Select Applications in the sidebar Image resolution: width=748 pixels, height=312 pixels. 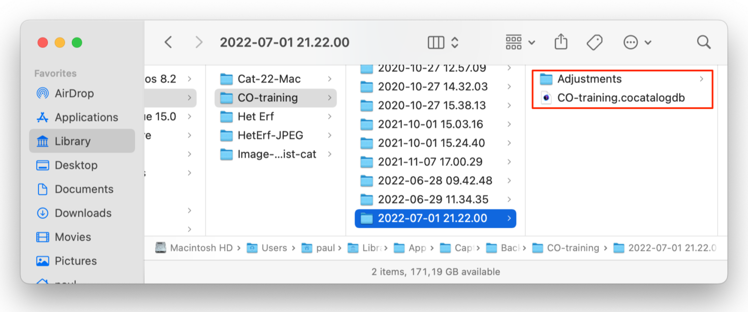[x=82, y=117]
